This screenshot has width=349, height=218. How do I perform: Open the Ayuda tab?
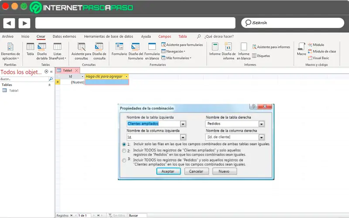pyautogui.click(x=146, y=37)
